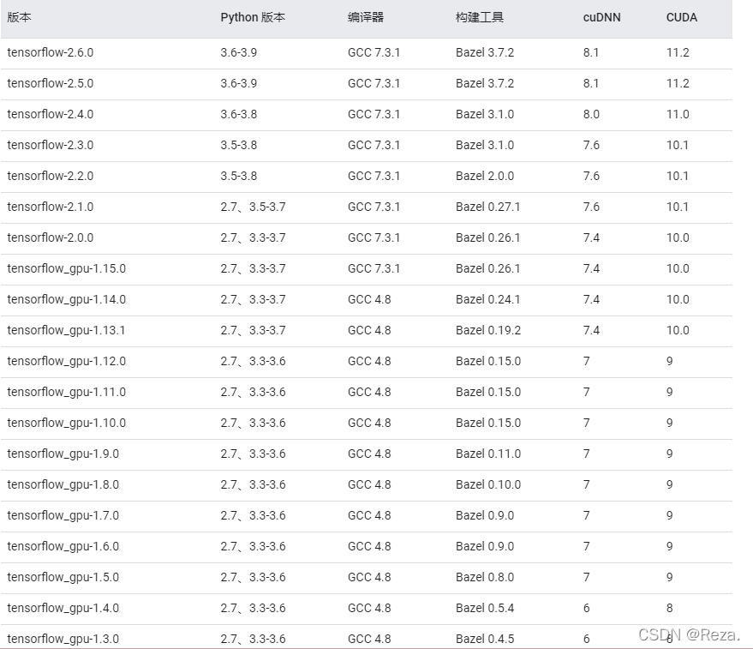Select the tensorflow_gpu-1.4.0 cell
This screenshot has height=649, width=753.
(x=63, y=608)
